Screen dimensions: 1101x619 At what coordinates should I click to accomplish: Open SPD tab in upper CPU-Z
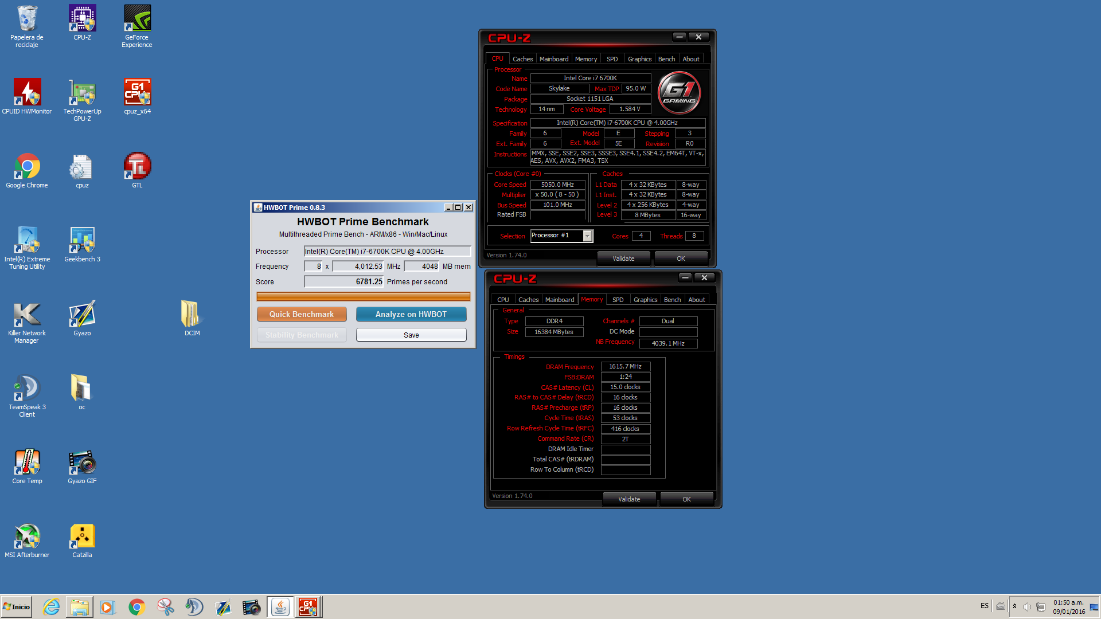pyautogui.click(x=612, y=59)
